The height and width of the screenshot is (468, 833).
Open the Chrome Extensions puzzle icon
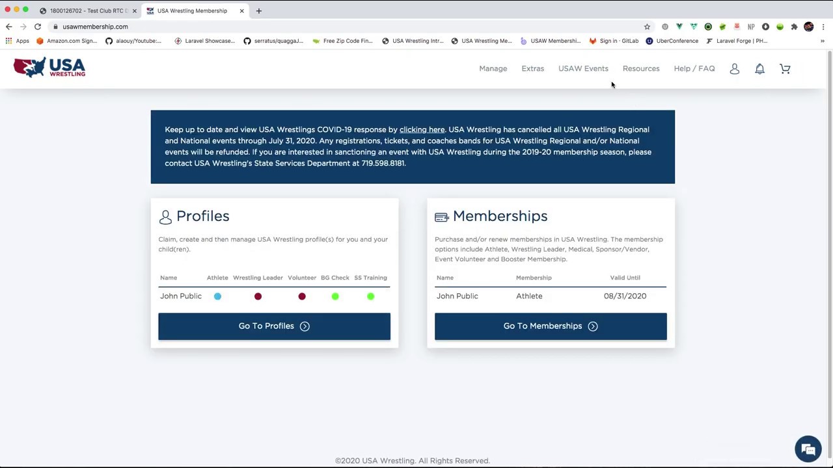pos(794,27)
